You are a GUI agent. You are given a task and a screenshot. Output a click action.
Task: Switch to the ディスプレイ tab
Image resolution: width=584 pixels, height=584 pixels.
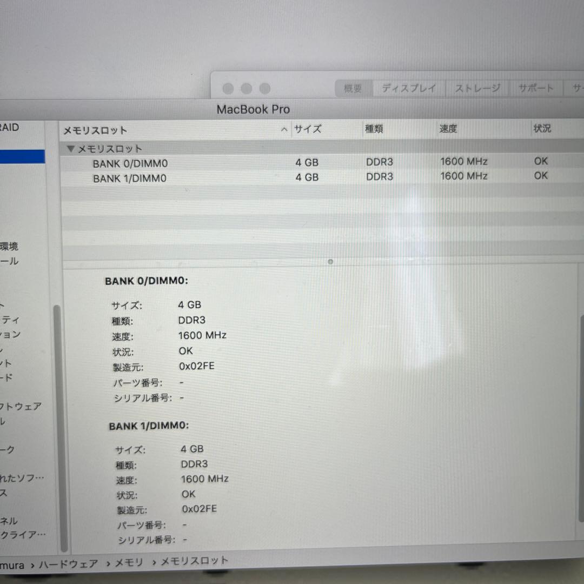click(408, 88)
